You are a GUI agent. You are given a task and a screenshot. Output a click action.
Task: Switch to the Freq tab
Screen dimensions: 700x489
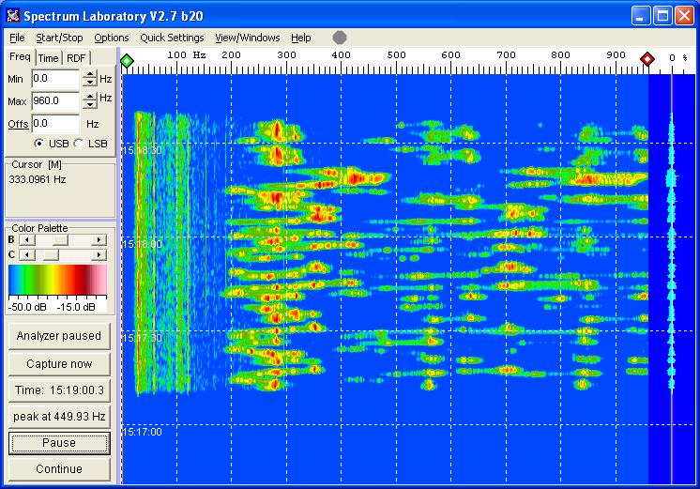click(20, 57)
